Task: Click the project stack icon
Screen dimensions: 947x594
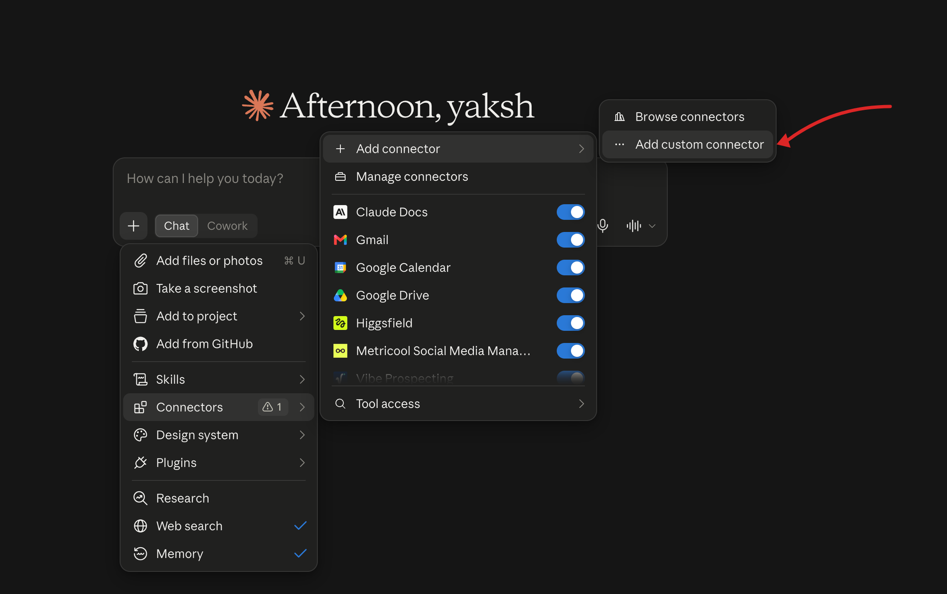Action: [141, 316]
